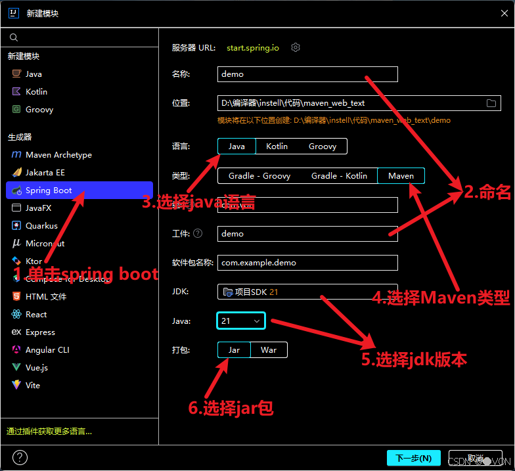
Task: Choose the Micronaut generator icon
Action: (16, 243)
